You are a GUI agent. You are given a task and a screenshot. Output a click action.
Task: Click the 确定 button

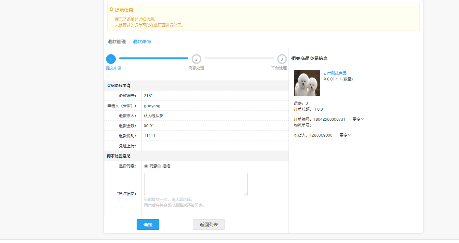[x=148, y=225]
